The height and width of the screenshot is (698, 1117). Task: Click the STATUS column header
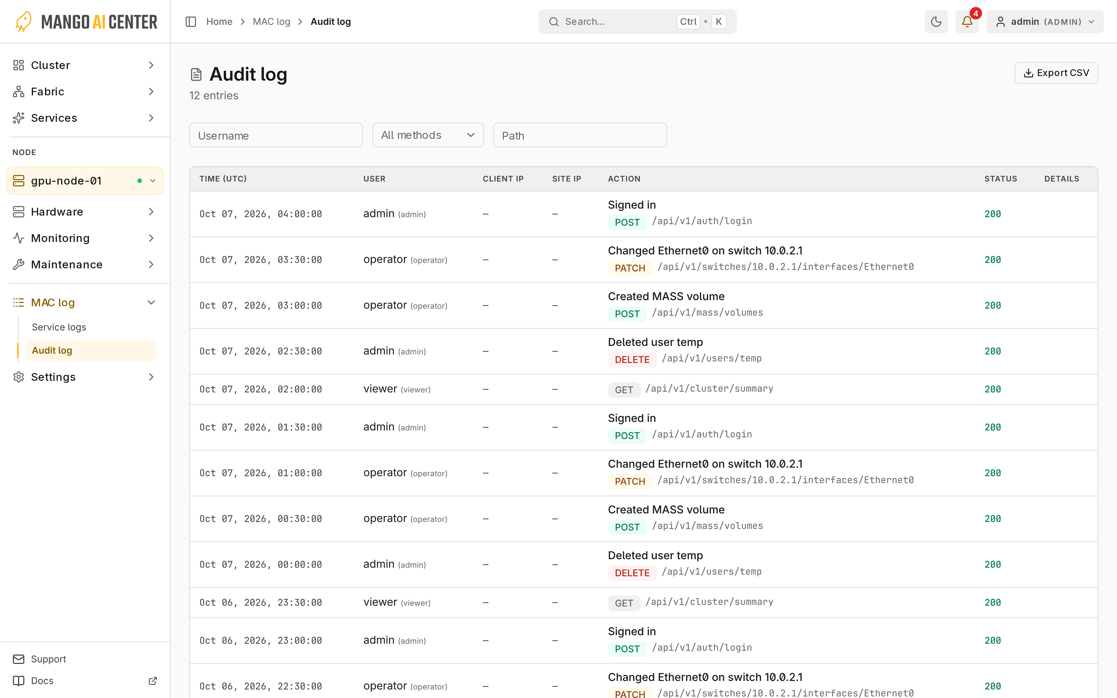[1000, 179]
